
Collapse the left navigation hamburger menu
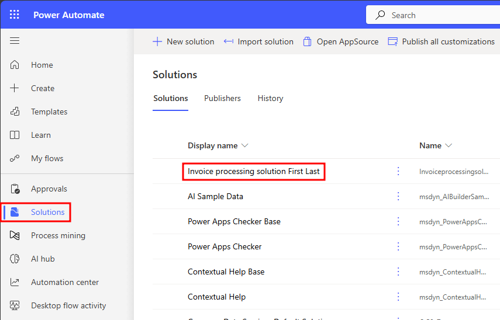pos(15,41)
